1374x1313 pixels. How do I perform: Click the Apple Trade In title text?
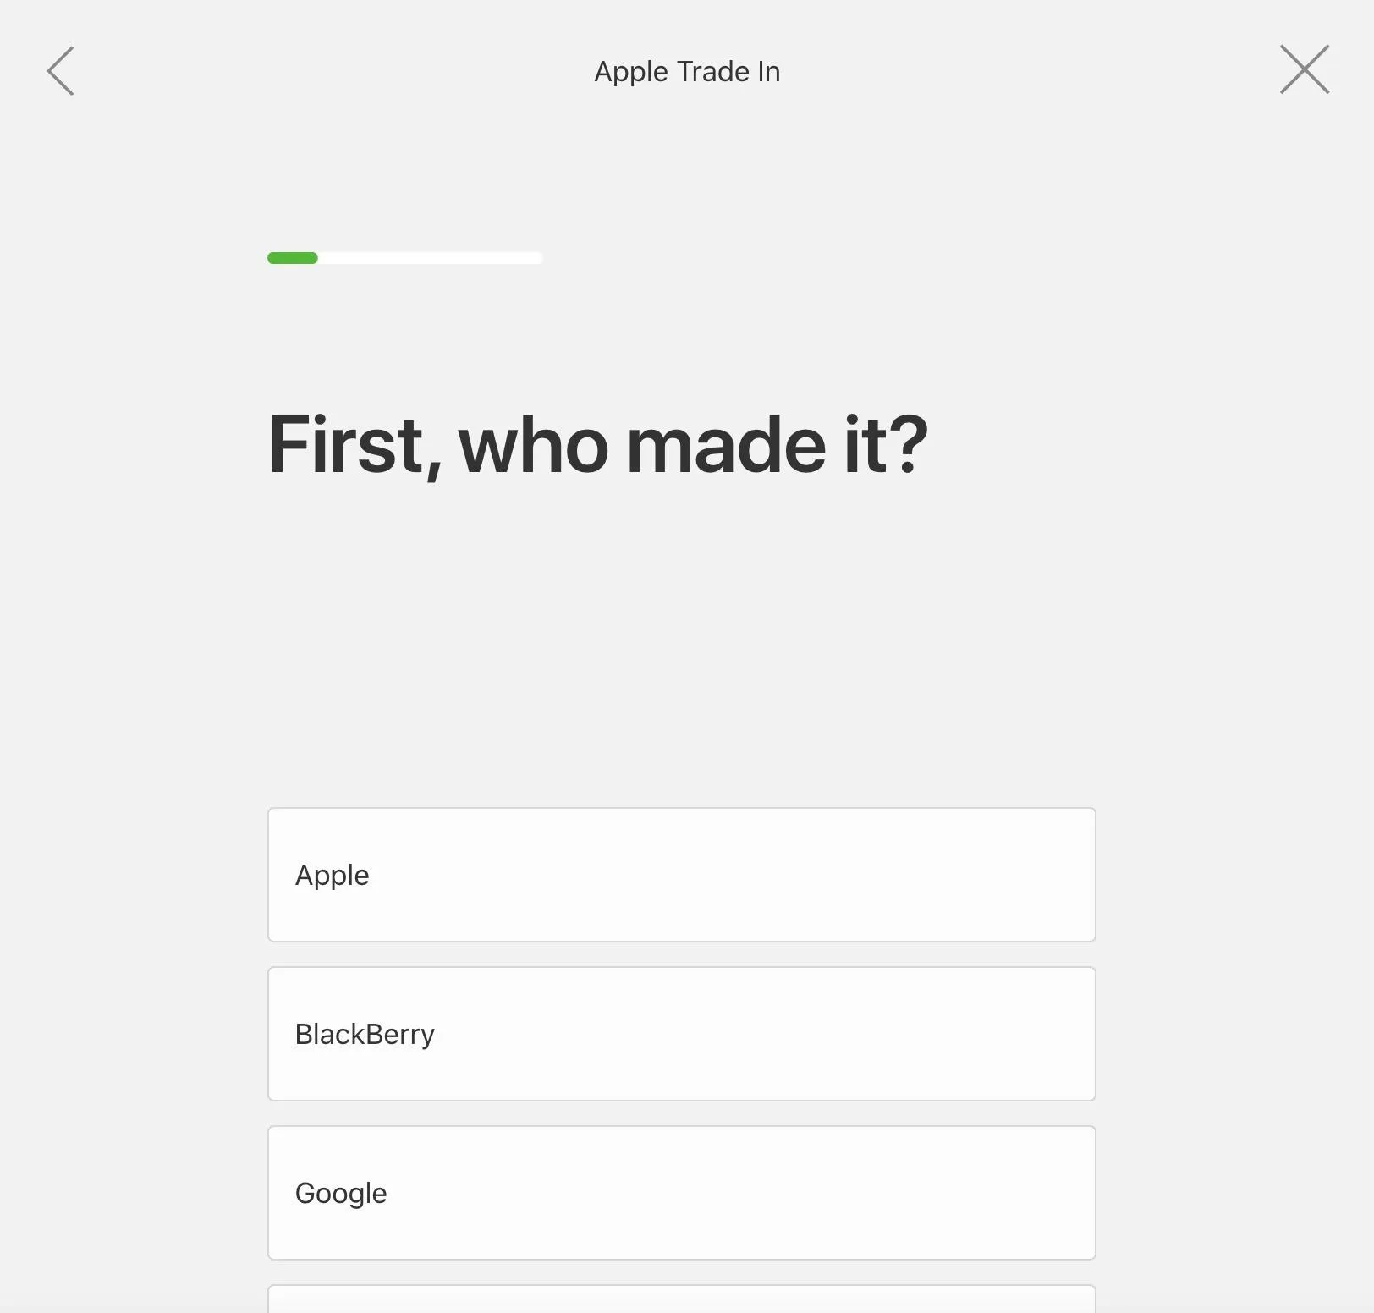[x=687, y=72]
